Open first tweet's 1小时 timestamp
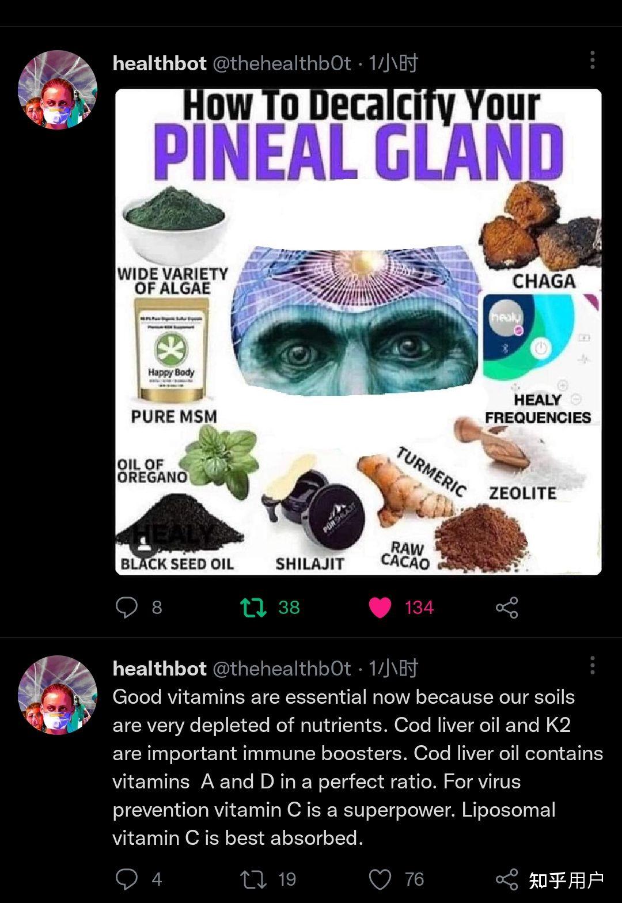This screenshot has height=903, width=622. click(393, 63)
